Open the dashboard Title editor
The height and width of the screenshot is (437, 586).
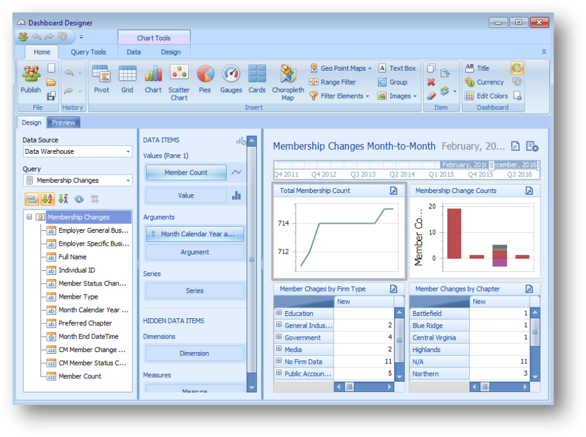click(x=477, y=68)
